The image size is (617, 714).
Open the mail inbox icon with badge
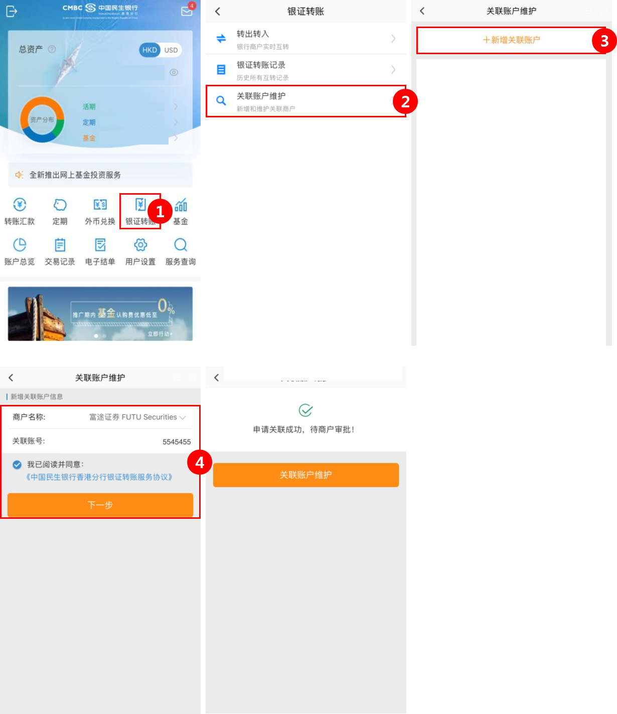click(188, 10)
